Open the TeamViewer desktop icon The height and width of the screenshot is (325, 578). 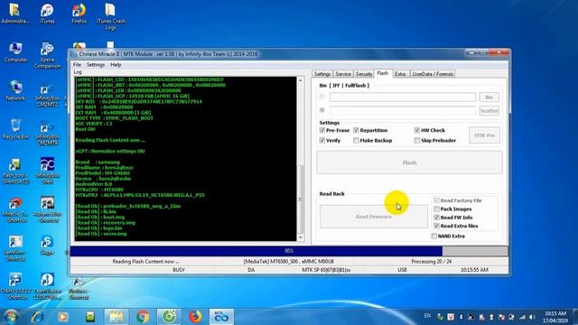click(47, 286)
